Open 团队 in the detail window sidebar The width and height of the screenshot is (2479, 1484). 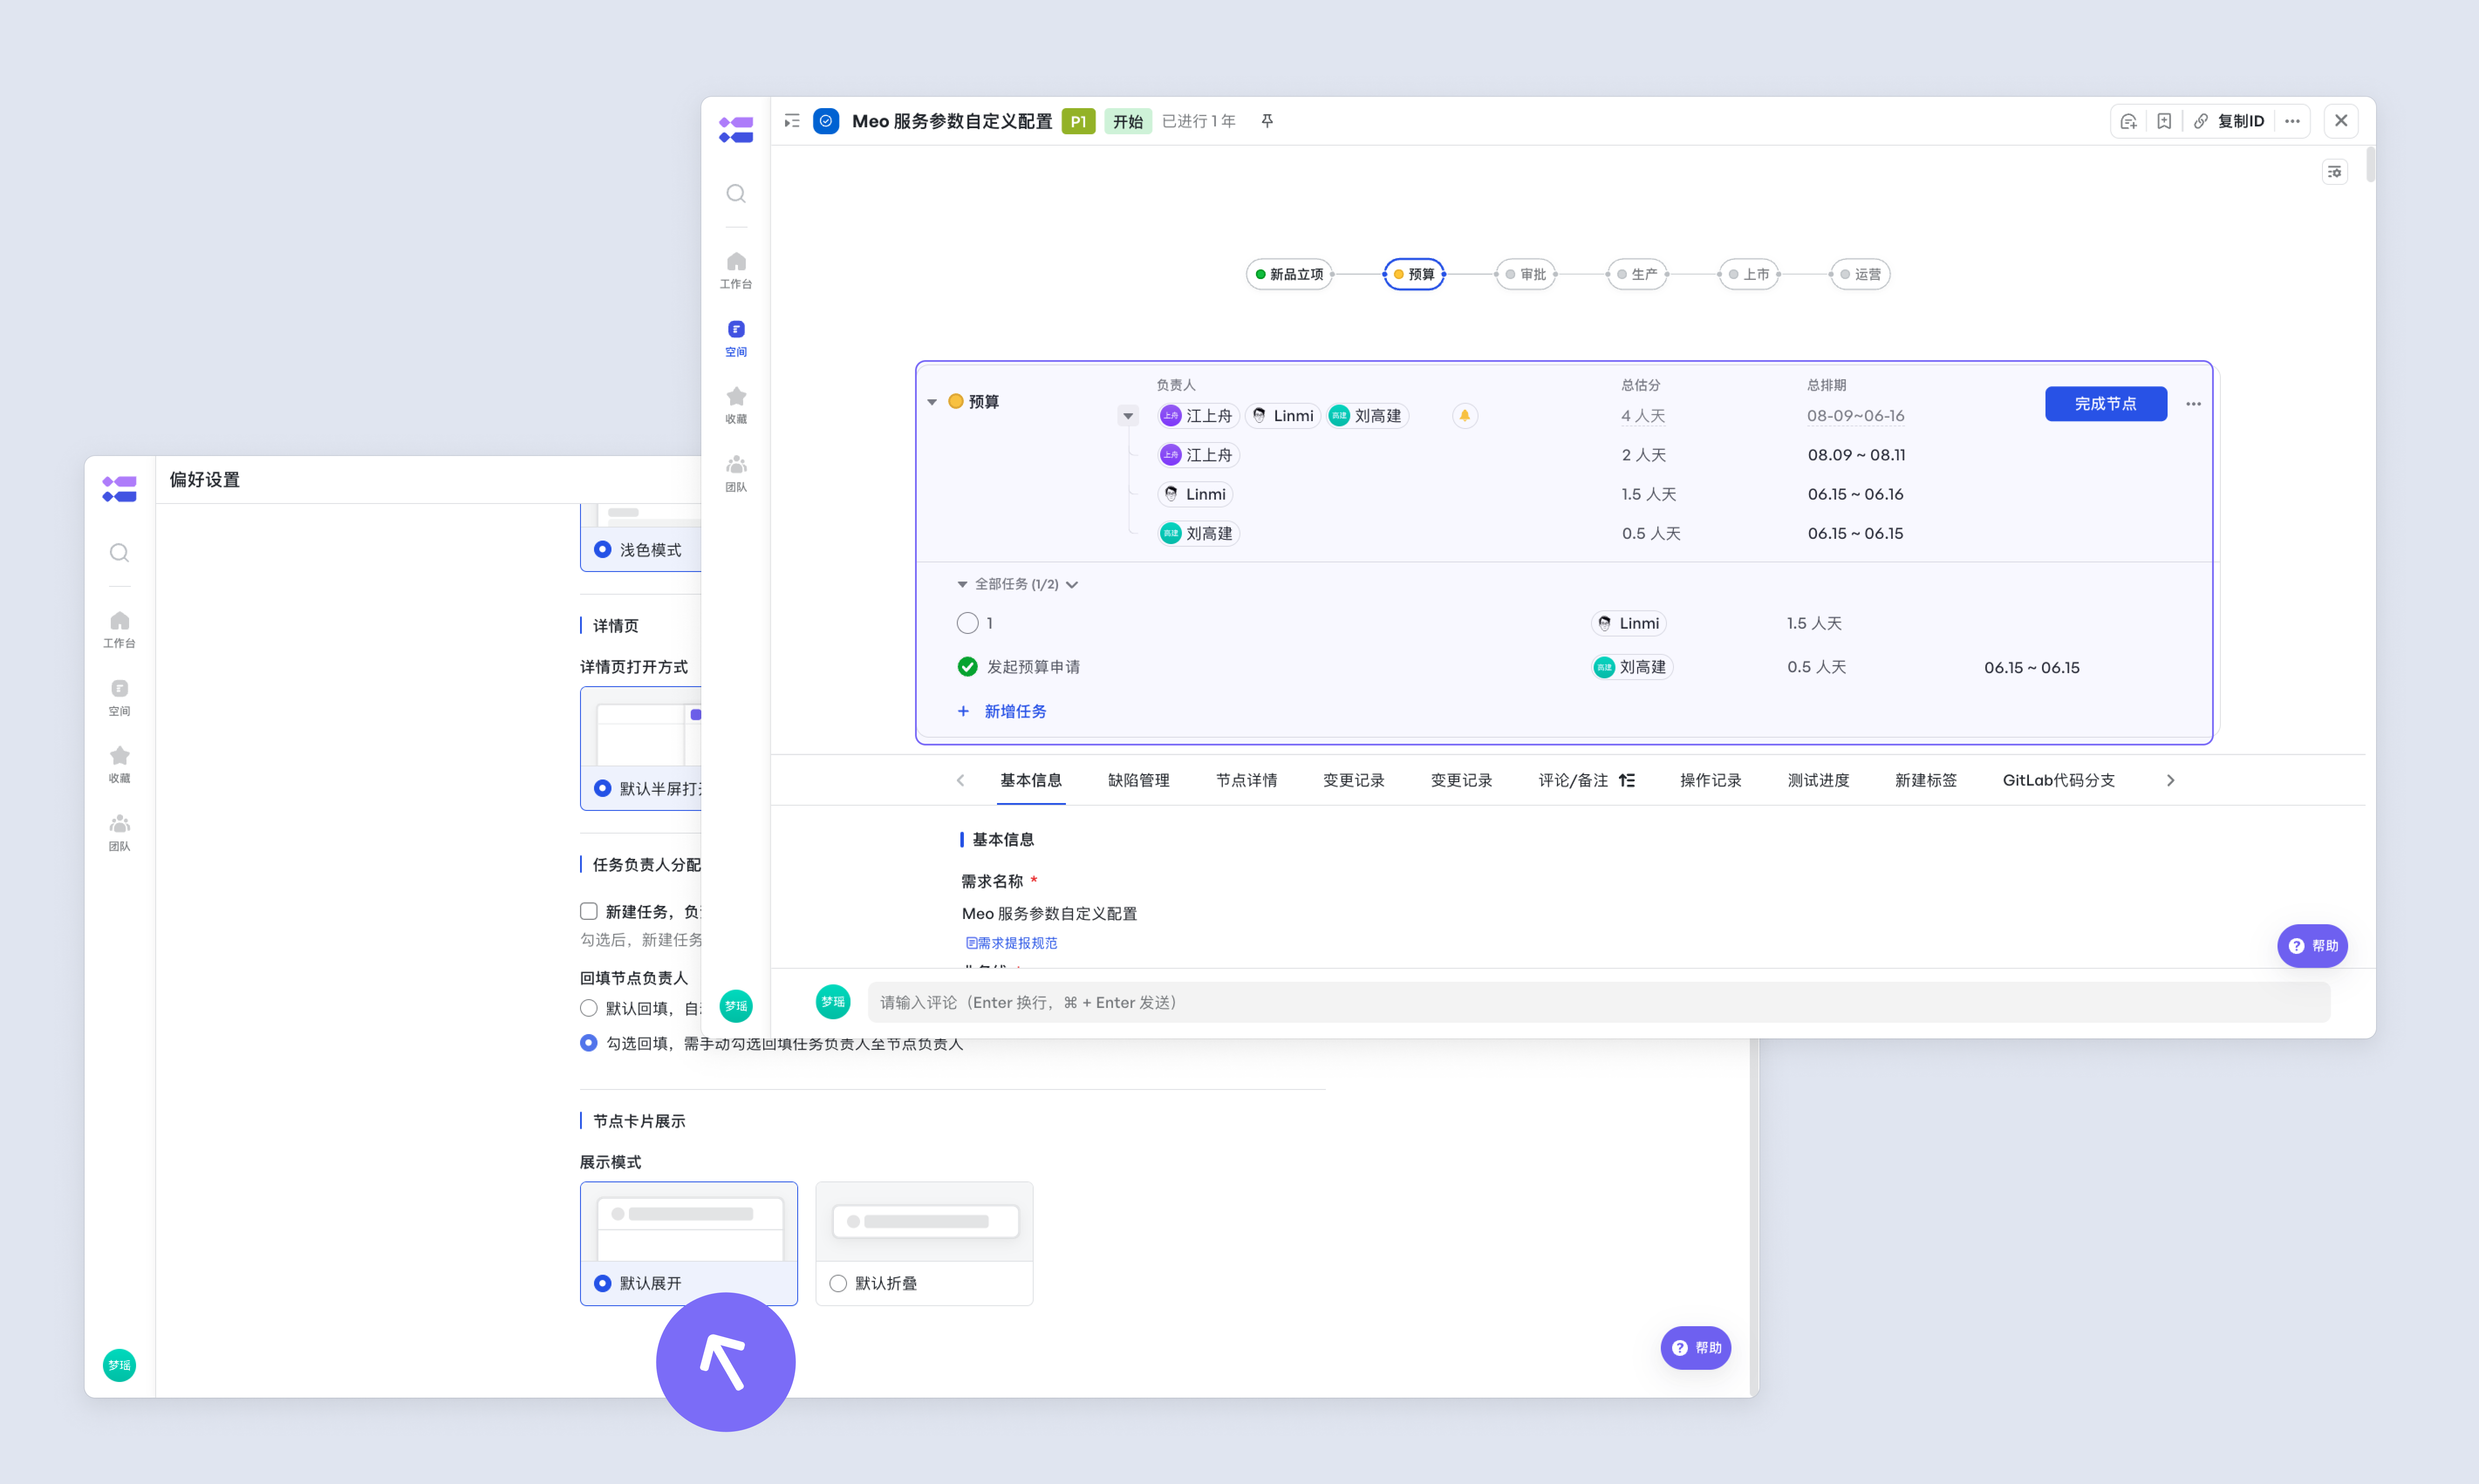[x=735, y=473]
